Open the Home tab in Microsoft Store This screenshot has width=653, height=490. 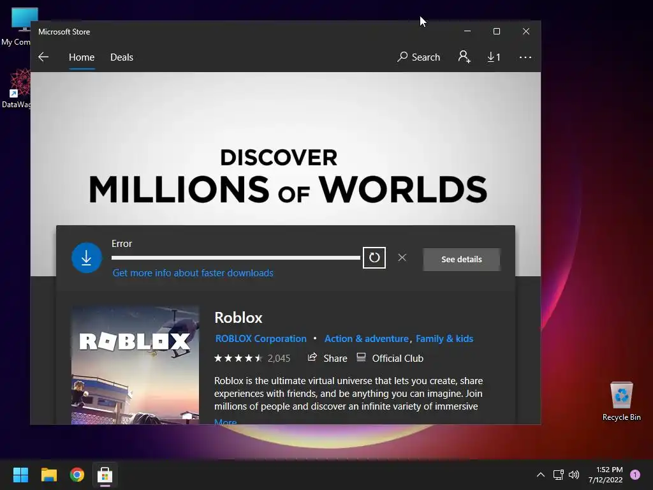pyautogui.click(x=82, y=57)
